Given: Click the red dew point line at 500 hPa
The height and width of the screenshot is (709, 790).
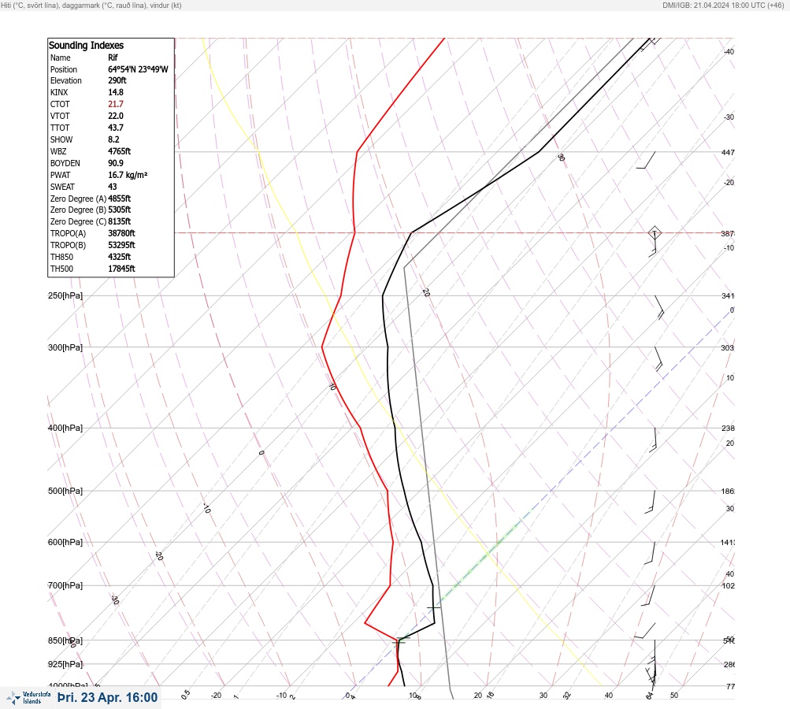Looking at the screenshot, I should (x=388, y=491).
